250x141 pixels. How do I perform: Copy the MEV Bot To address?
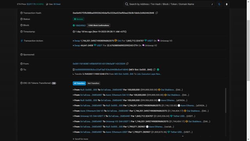tap(154, 70)
